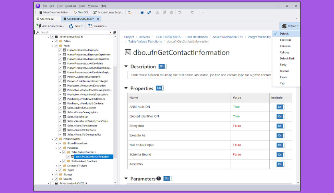Click the Save All icon
334x193 pixels.
click(x=149, y=12)
